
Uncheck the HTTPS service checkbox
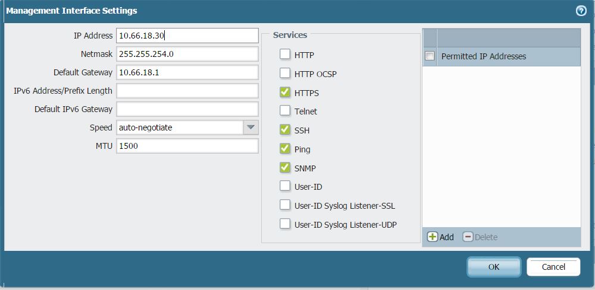285,93
